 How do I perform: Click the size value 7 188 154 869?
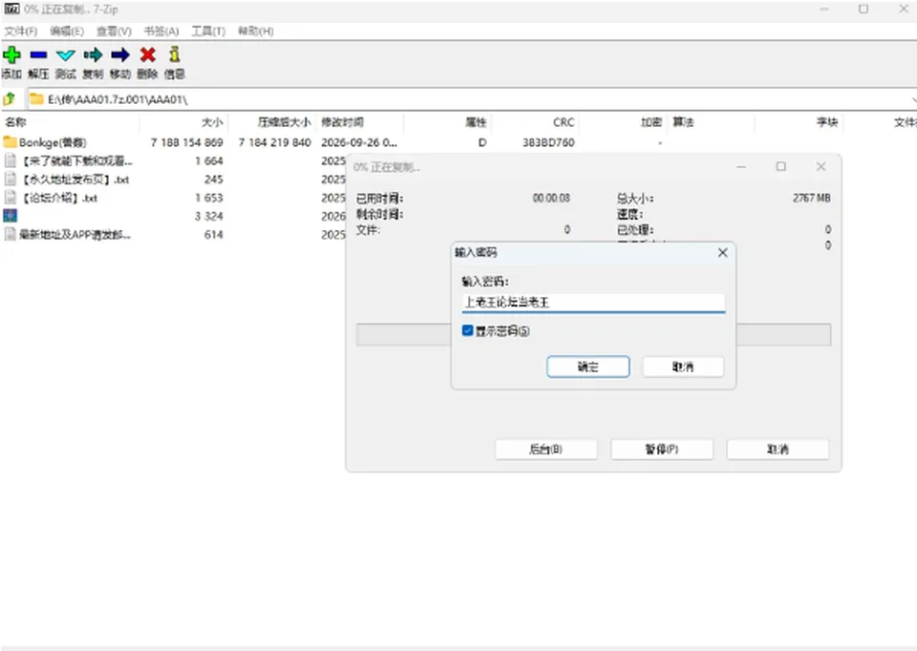[186, 142]
